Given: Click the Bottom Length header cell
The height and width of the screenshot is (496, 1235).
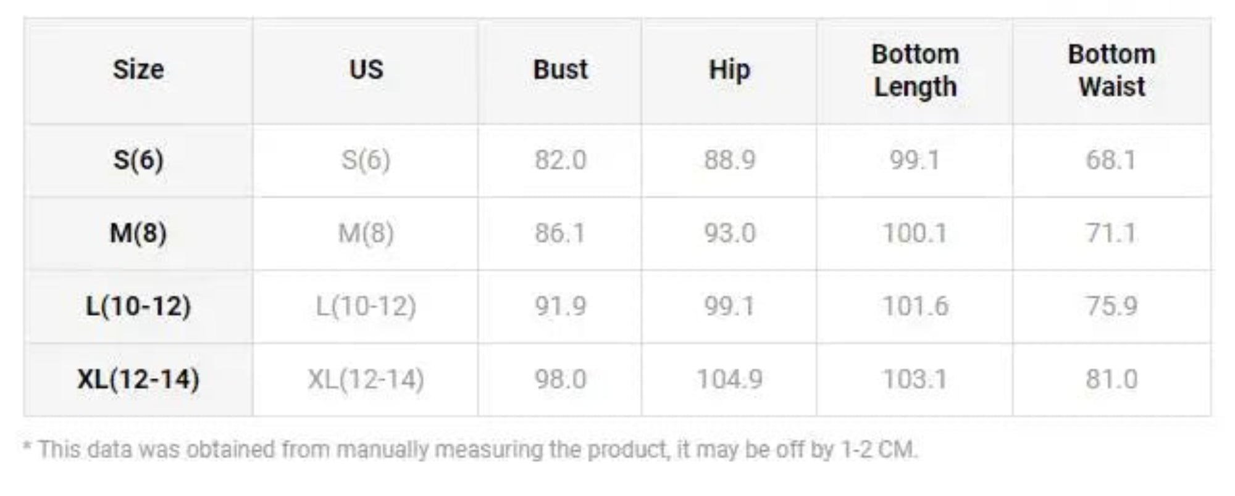Looking at the screenshot, I should click(x=915, y=70).
